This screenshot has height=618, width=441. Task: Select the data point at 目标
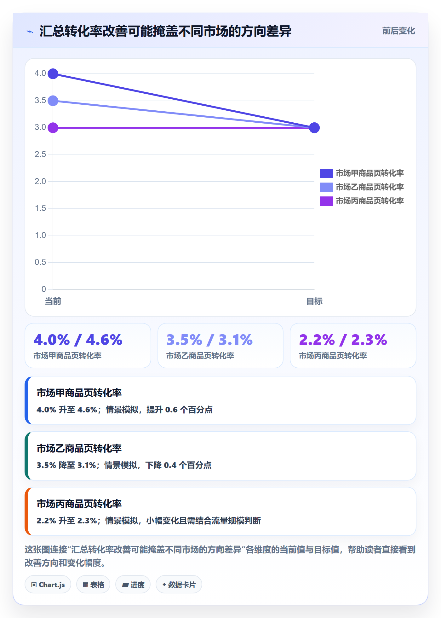[314, 128]
